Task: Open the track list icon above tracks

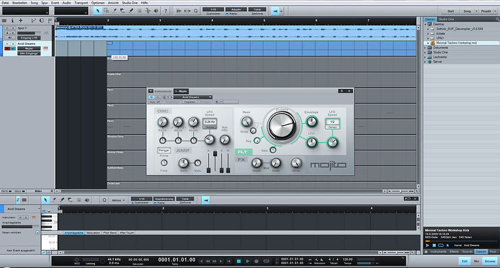Action: [x=4, y=21]
